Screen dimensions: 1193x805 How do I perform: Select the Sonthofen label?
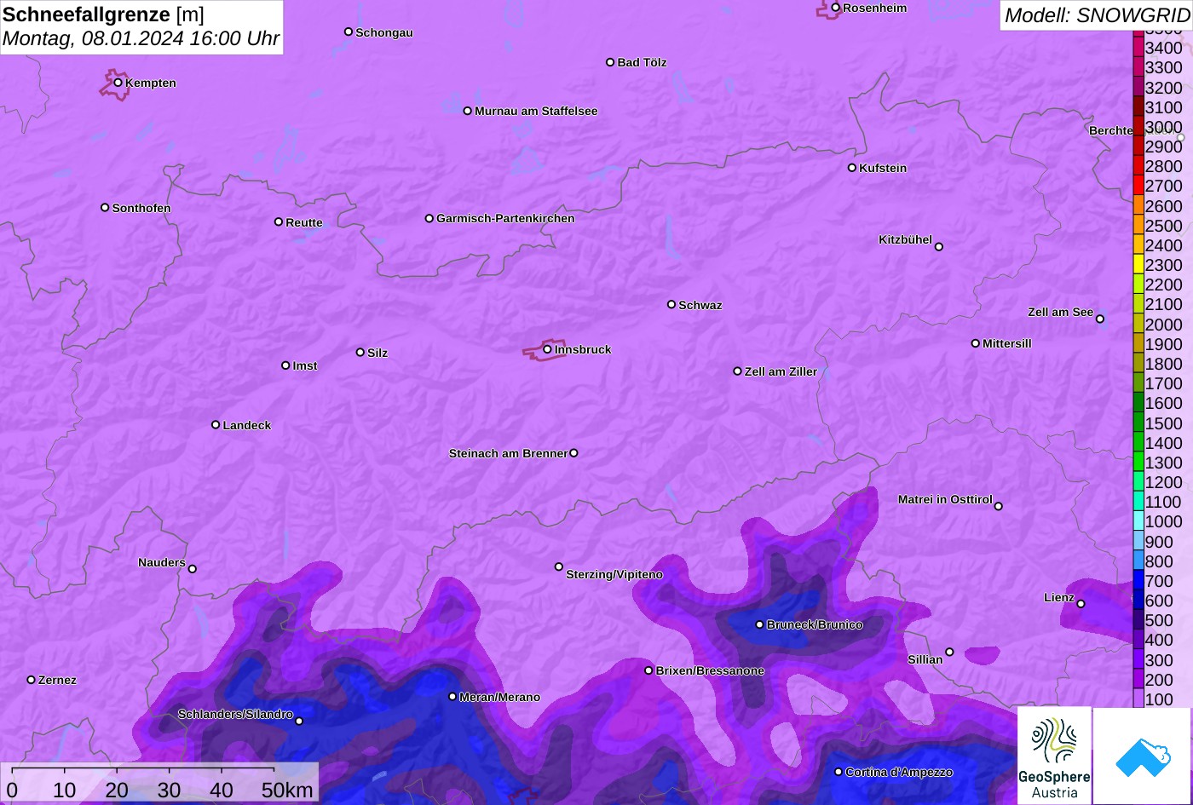tap(141, 208)
